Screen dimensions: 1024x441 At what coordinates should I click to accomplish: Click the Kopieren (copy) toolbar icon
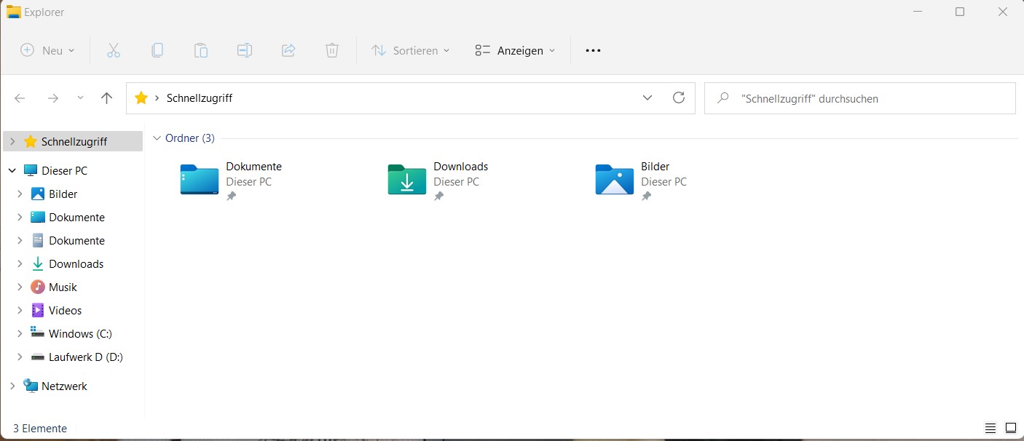coord(157,50)
